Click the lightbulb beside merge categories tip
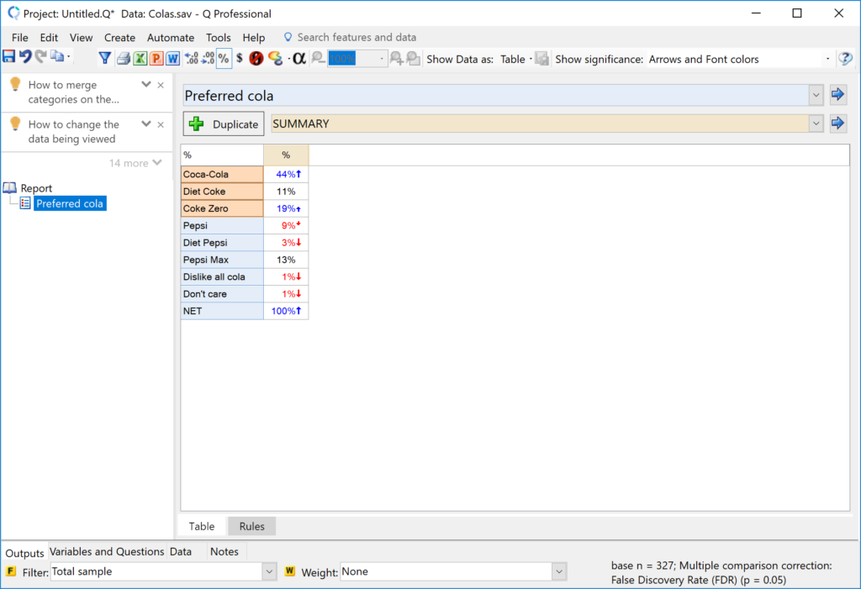Screen dimensions: 861x589 pyautogui.click(x=15, y=85)
